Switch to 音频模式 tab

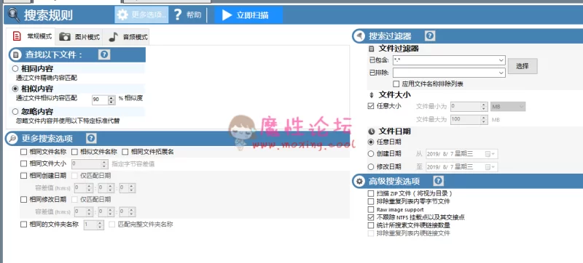(x=128, y=37)
